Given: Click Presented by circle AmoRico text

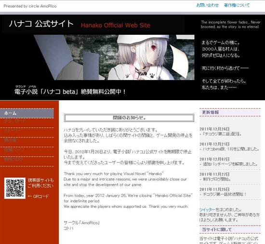Looking at the screenshot, I should coord(30,6).
